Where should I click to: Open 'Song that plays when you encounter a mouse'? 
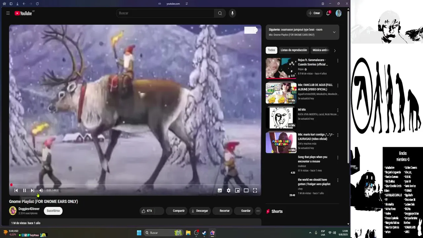point(313,159)
